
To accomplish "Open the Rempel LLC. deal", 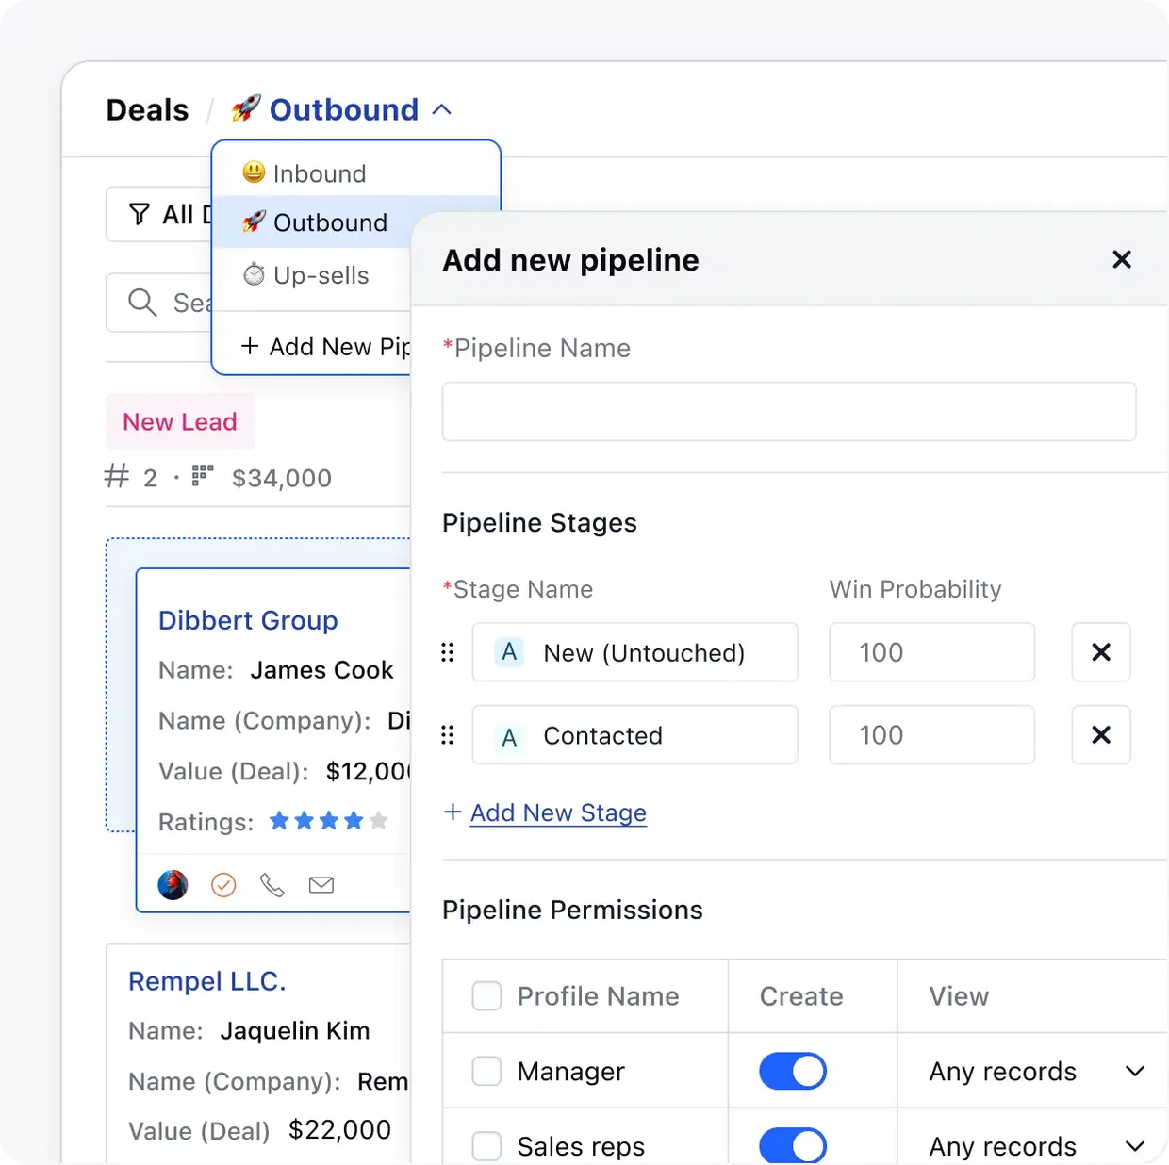I will tap(206, 981).
